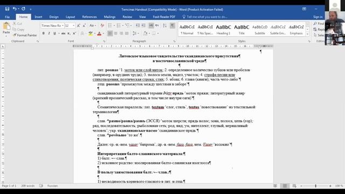Switch to the Layout tab
The width and height of the screenshot is (345, 194).
click(x=70, y=17)
